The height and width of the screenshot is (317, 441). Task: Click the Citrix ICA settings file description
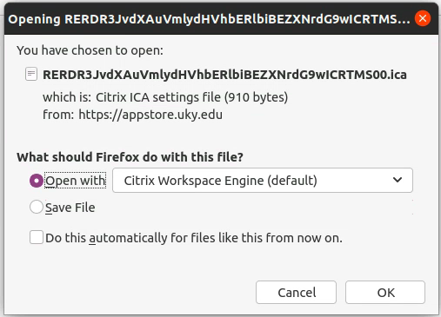click(191, 97)
